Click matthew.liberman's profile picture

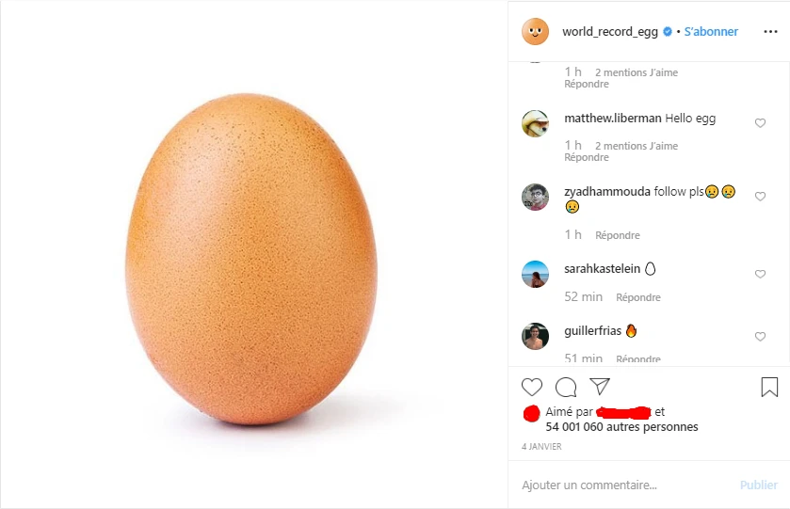click(535, 123)
